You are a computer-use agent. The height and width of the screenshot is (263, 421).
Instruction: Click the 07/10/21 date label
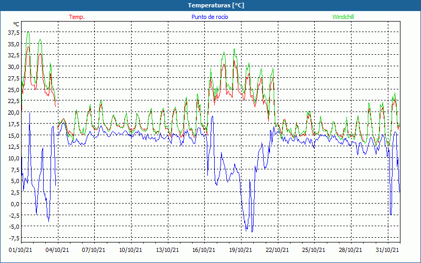94,250
